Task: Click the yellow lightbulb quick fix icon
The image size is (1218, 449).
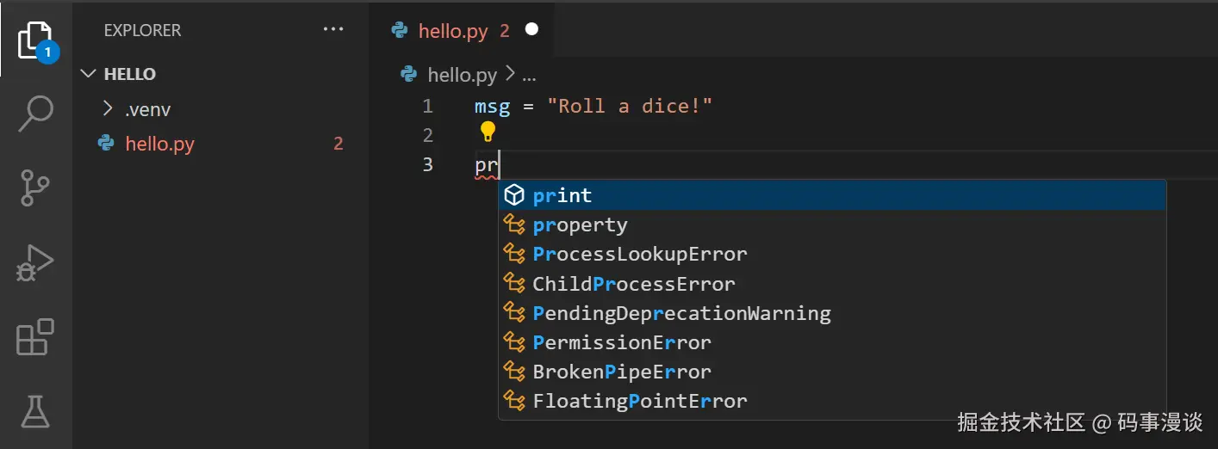Action: (488, 132)
